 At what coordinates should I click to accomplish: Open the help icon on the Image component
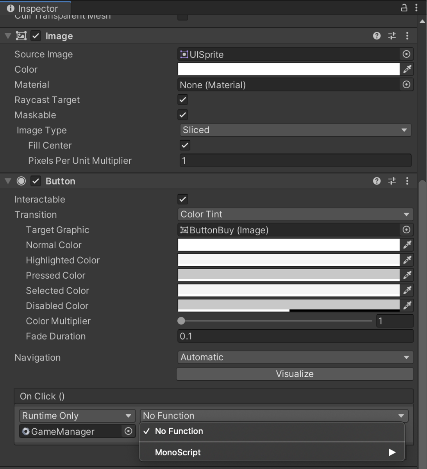pos(376,36)
